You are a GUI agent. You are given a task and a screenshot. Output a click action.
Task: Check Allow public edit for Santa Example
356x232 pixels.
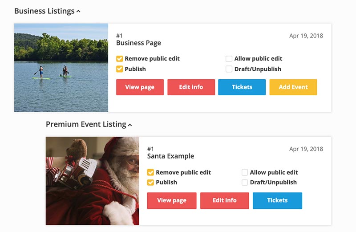(x=244, y=172)
